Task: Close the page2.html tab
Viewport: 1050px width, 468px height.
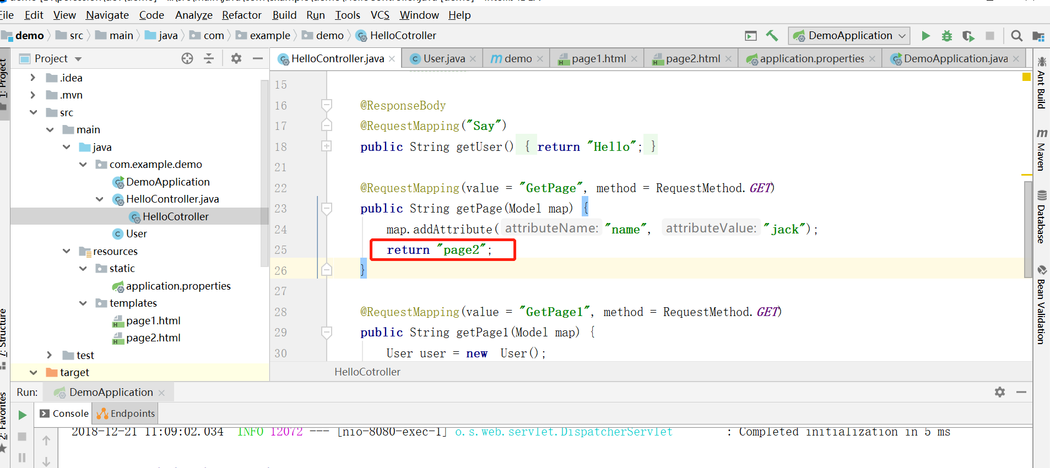Action: [x=728, y=59]
